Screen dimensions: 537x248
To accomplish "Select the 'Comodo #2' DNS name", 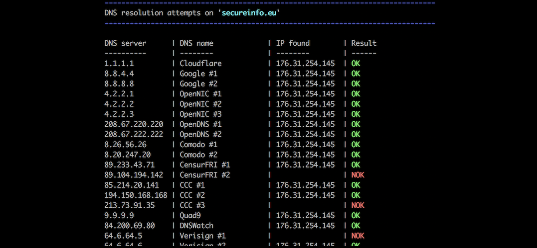I will point(198,155).
